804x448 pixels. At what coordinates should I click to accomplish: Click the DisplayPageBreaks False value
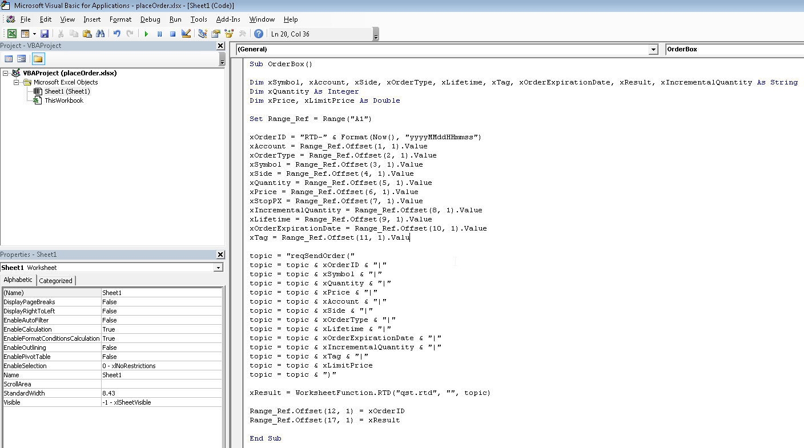click(162, 302)
